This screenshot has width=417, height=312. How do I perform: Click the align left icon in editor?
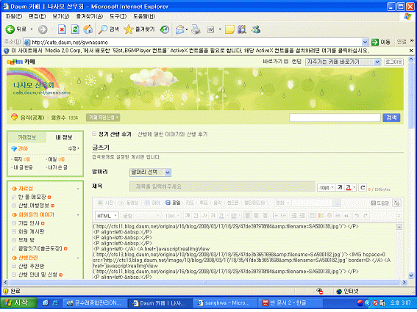[x=247, y=216]
